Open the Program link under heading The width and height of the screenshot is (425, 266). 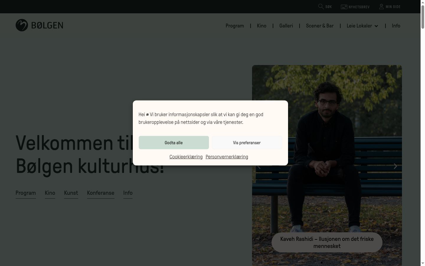pyautogui.click(x=26, y=193)
